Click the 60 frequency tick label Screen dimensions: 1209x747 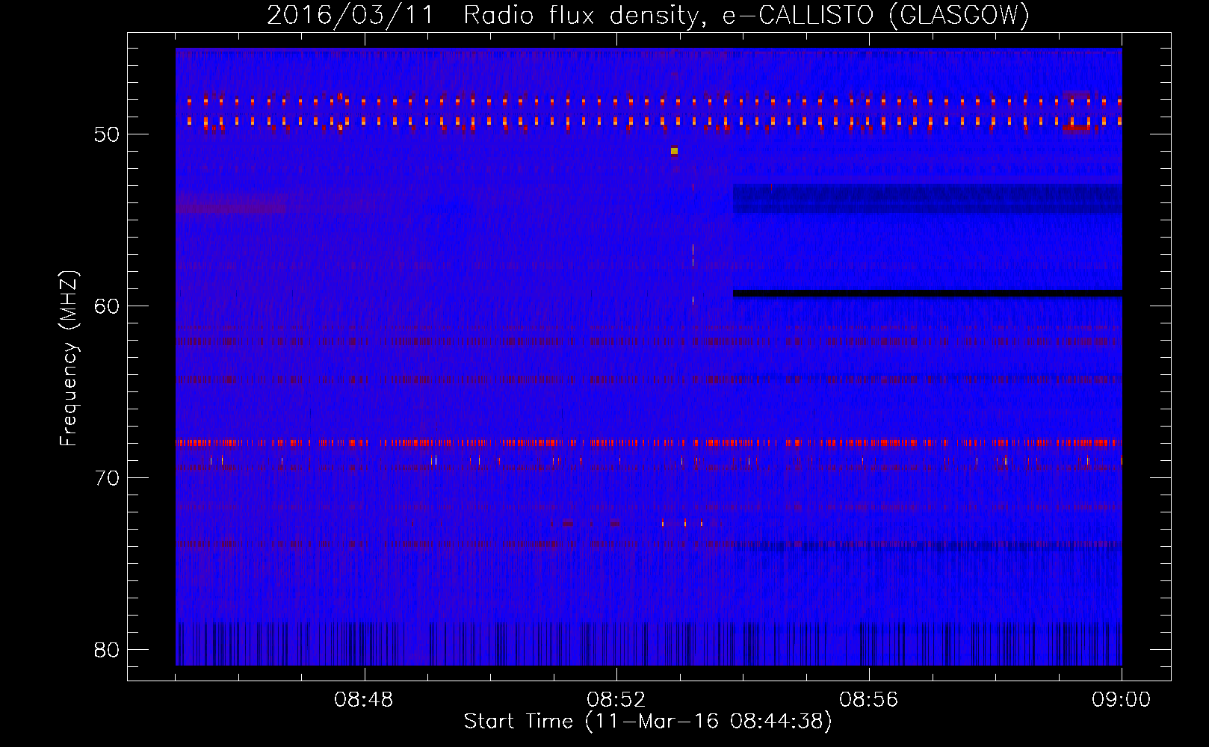tap(107, 306)
